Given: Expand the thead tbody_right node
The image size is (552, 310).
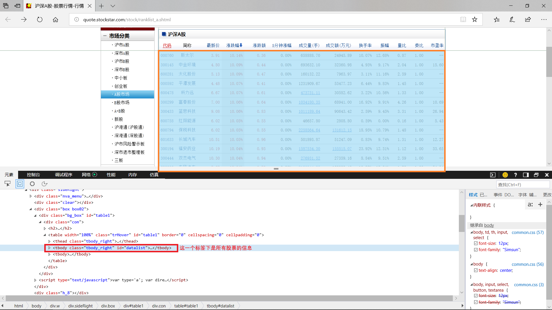Looking at the screenshot, I should coord(49,241).
